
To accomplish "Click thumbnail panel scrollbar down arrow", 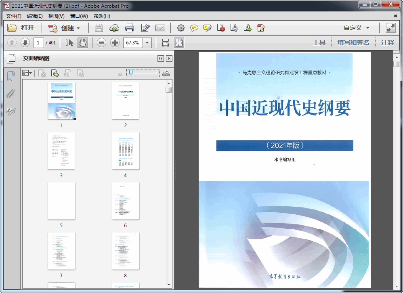I will pyautogui.click(x=169, y=285).
